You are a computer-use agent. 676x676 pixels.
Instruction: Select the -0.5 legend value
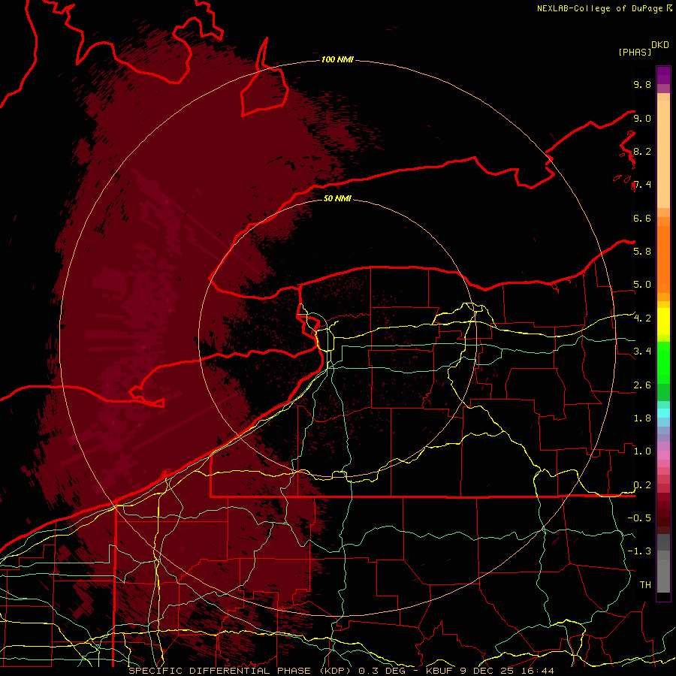click(x=639, y=518)
